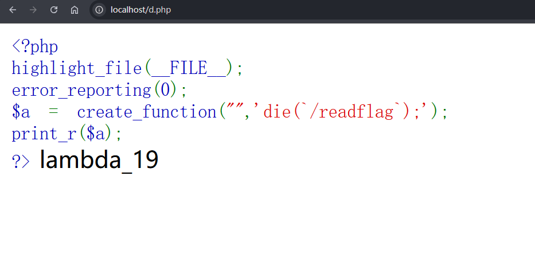Go back to the previous page
Viewport: 535px width, 258px height.
click(13, 10)
